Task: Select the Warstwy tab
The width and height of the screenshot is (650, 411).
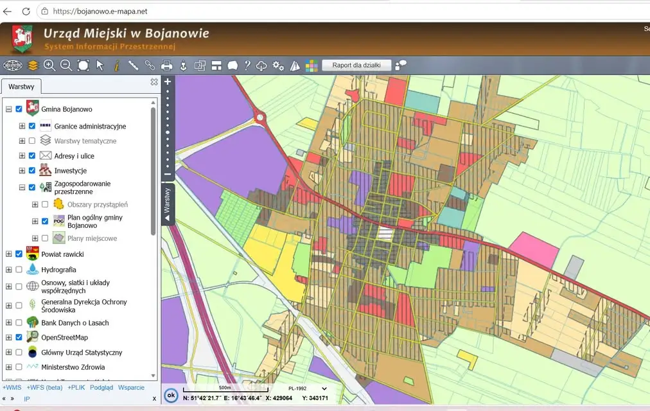Action: (x=21, y=87)
